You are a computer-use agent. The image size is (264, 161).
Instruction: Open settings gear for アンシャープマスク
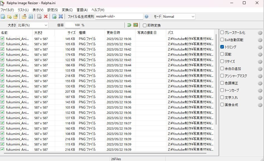coord(260,76)
